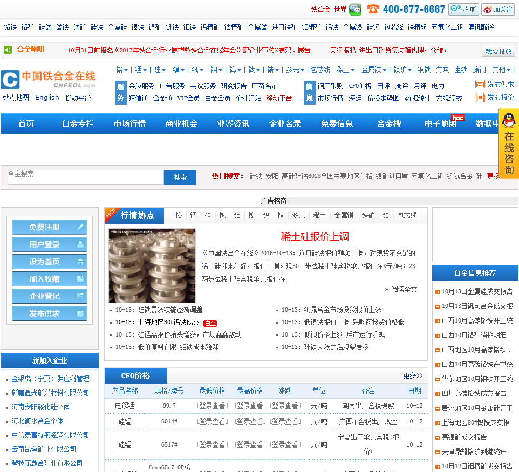Click the 发布供求 icon in header
The width and height of the screenshot is (519, 472).
pyautogui.click(x=480, y=84)
